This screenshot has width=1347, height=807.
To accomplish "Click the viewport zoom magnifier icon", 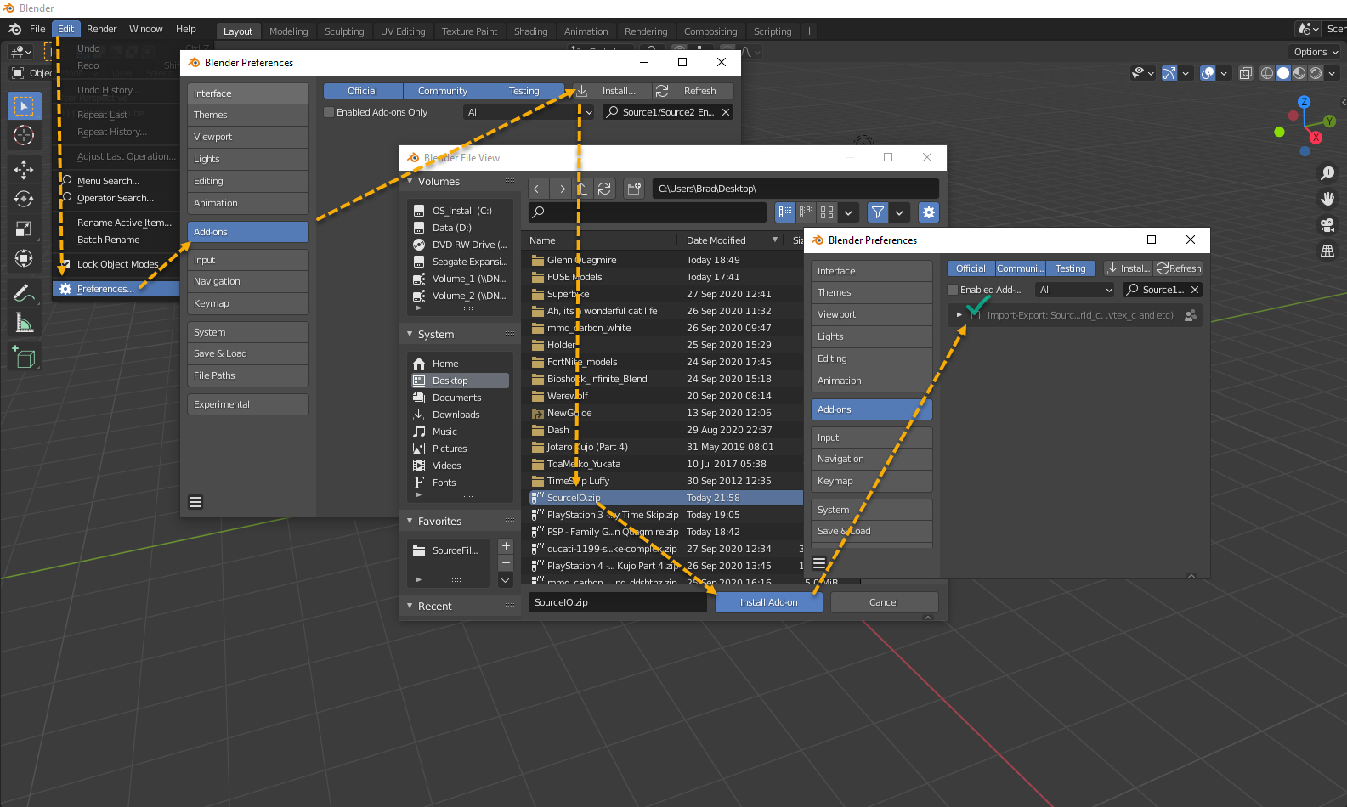I will [x=1327, y=173].
